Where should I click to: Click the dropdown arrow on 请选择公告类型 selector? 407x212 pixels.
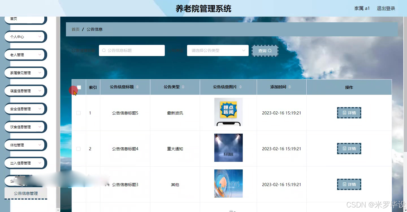coord(244,50)
